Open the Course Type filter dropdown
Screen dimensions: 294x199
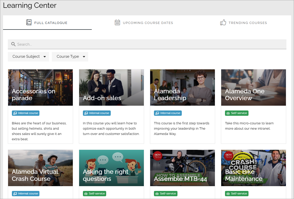coord(70,57)
